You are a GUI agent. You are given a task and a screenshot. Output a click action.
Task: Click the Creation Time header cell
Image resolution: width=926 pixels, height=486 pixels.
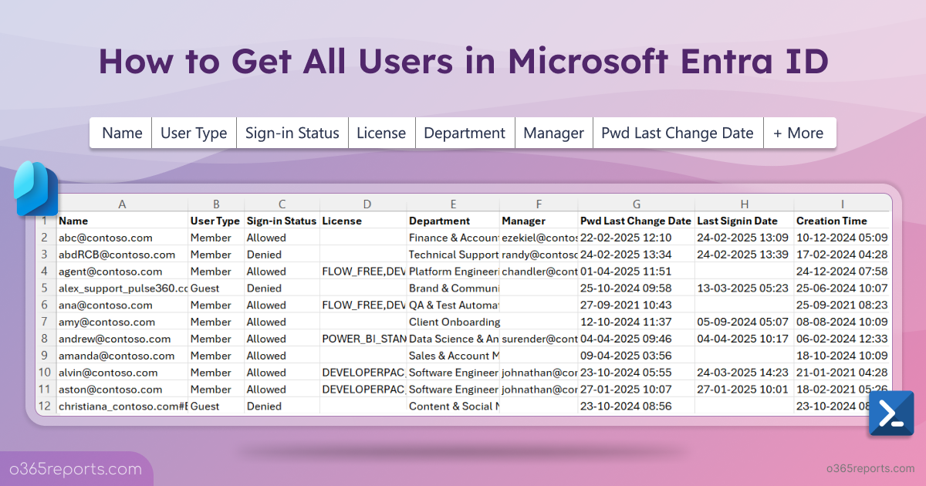842,221
